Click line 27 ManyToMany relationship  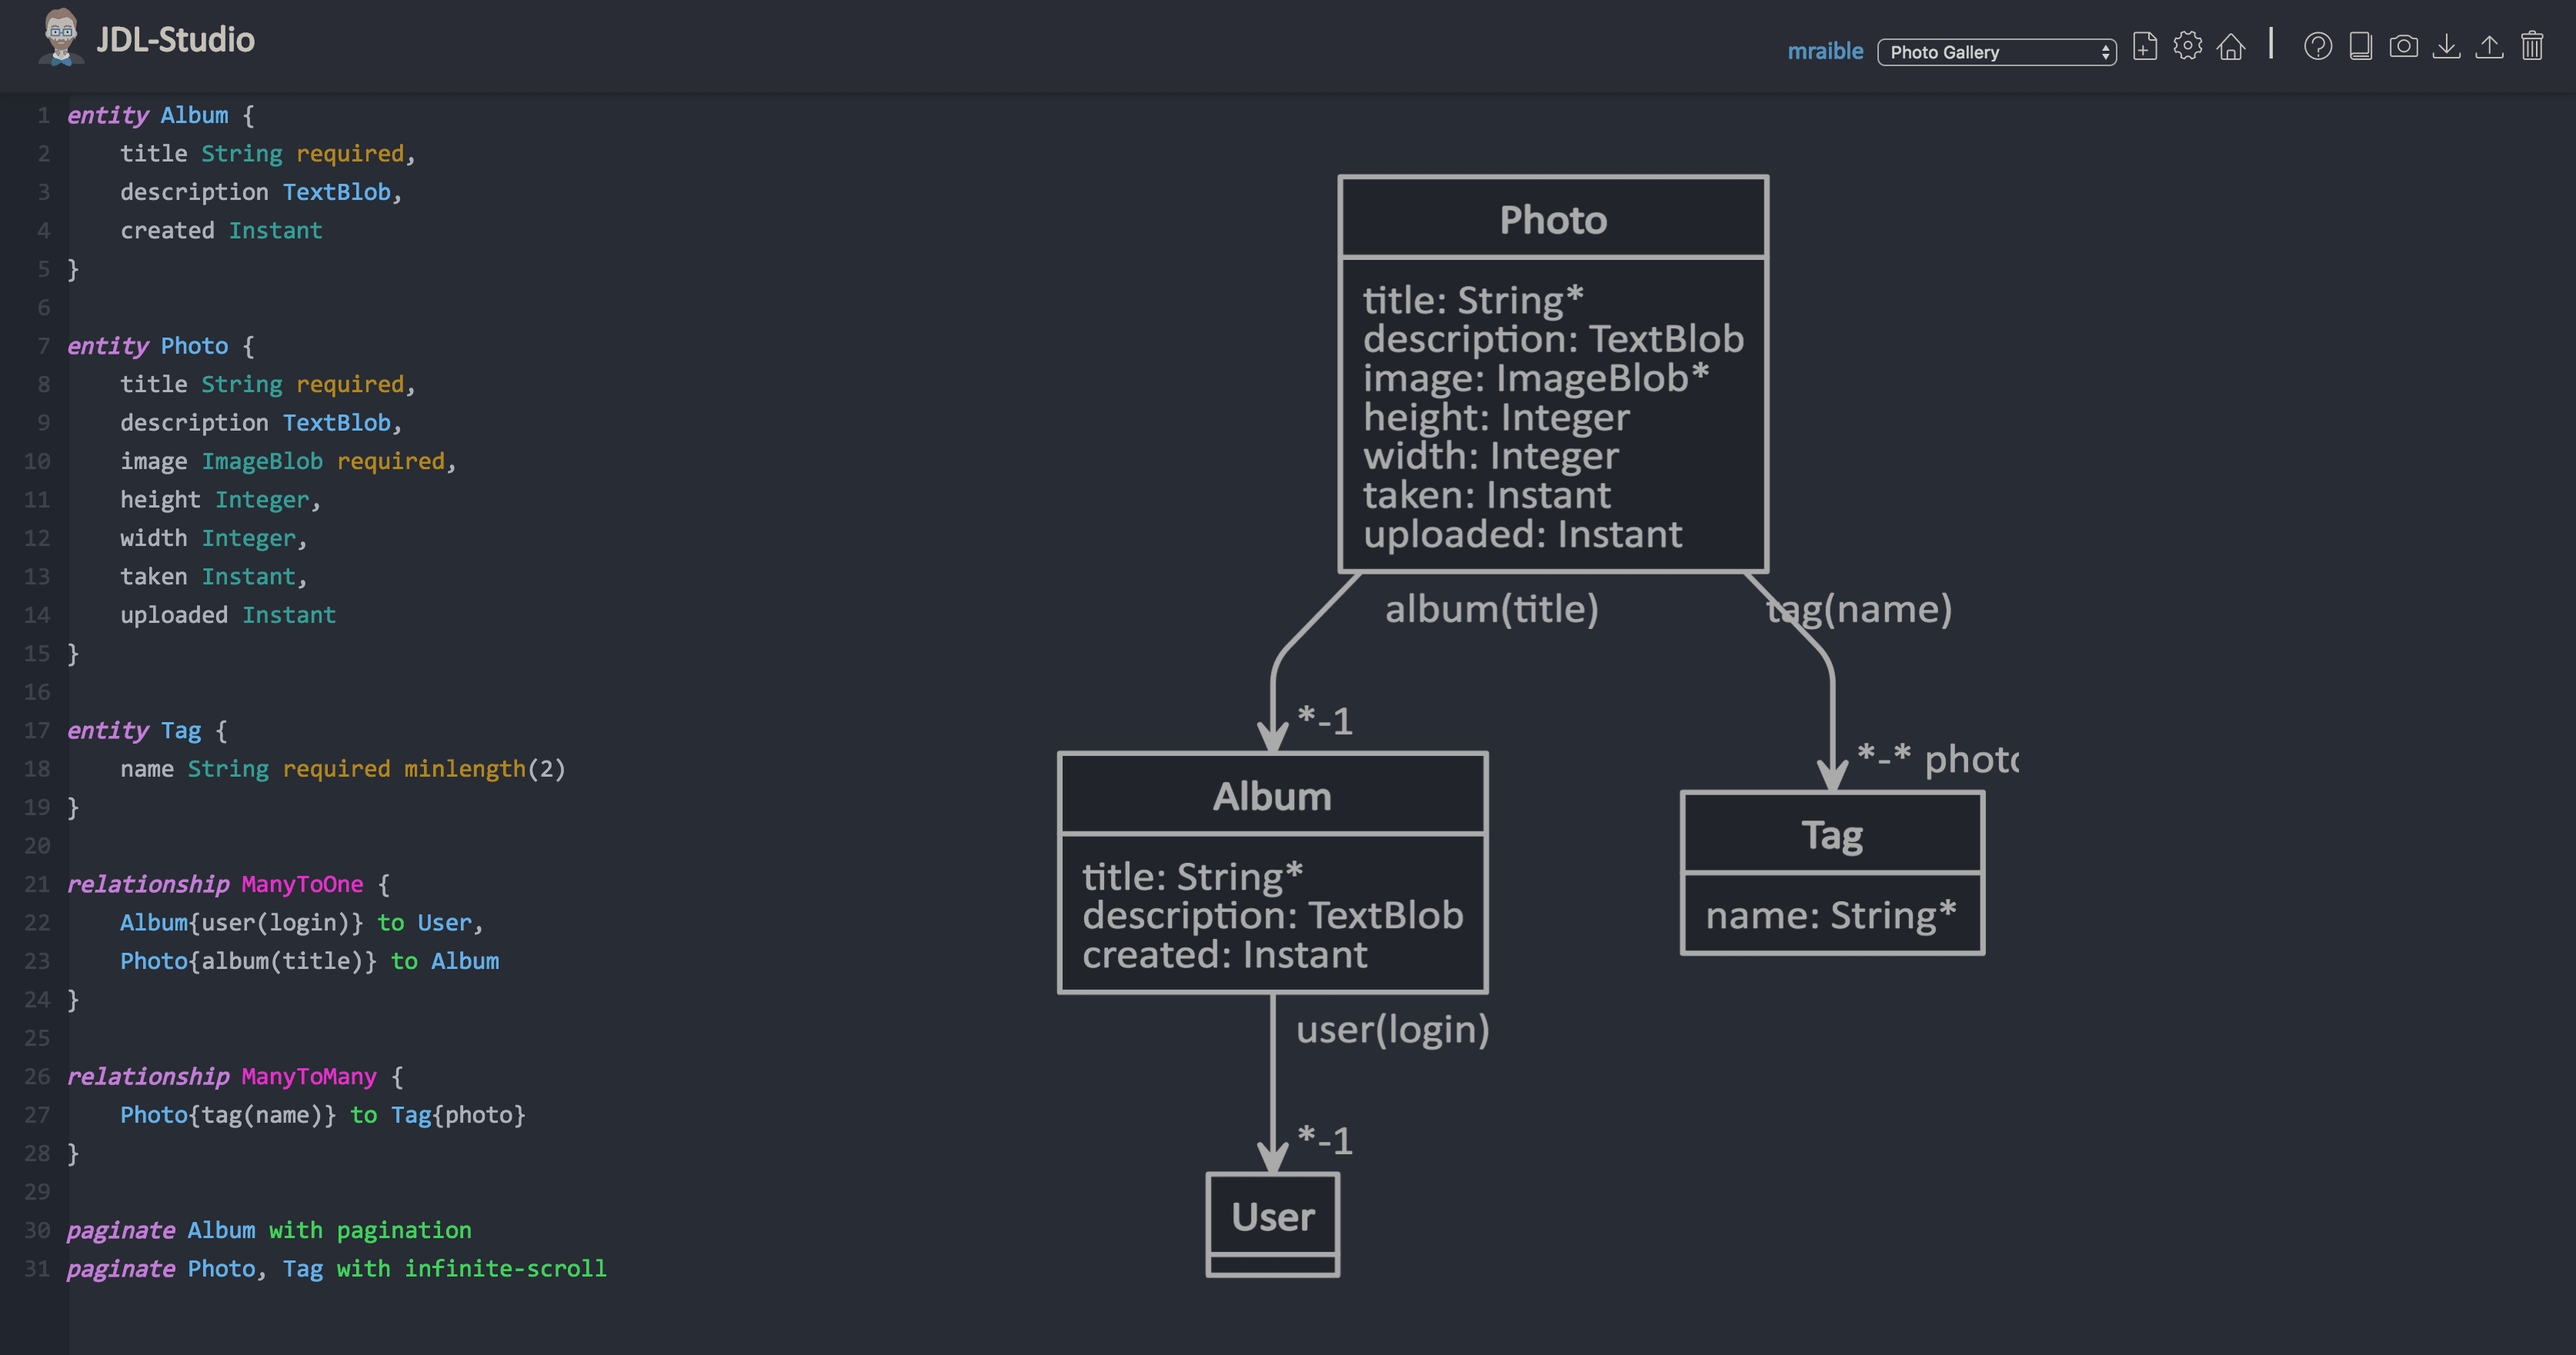[324, 1114]
